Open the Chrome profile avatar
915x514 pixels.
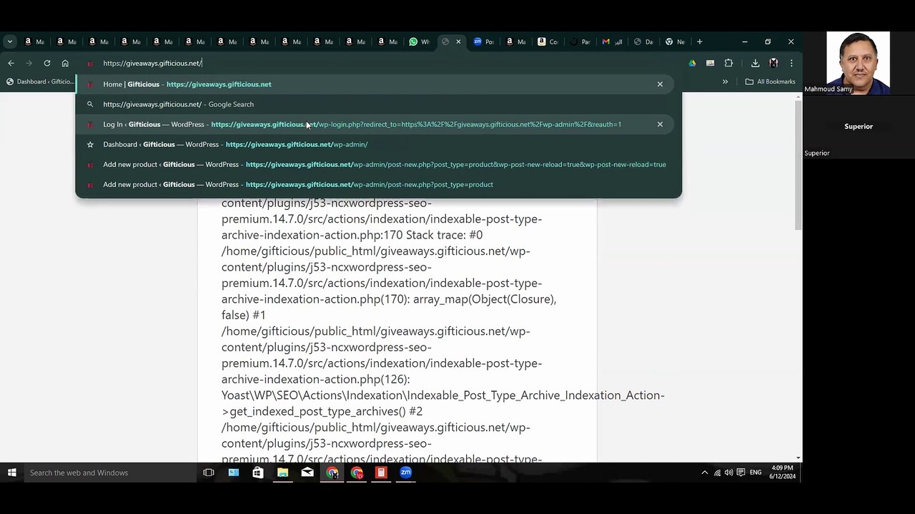773,63
